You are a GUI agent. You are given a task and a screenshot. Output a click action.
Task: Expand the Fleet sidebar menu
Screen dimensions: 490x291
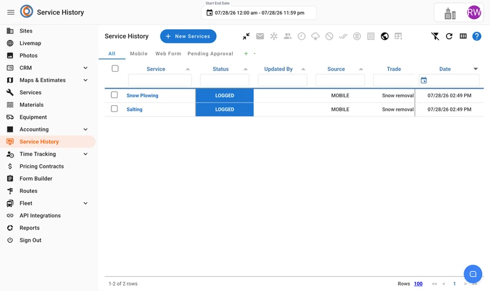click(85, 203)
